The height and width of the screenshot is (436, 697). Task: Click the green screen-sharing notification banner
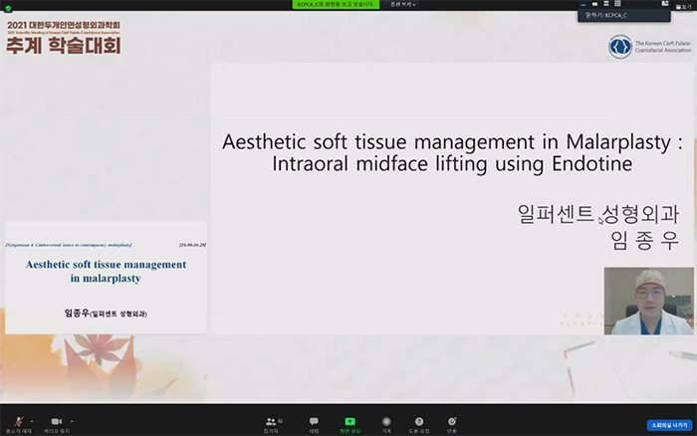pos(336,4)
